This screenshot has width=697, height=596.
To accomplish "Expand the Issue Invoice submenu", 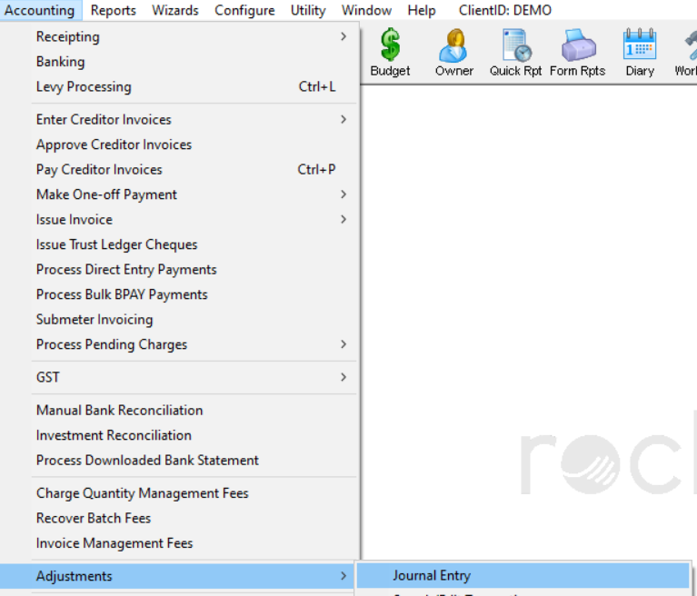I will pyautogui.click(x=179, y=219).
